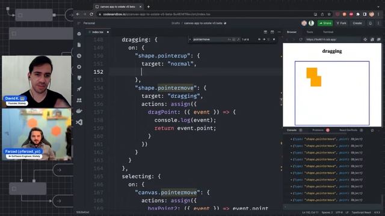
Task: Bookmark this page with star icon
Action: point(329,14)
